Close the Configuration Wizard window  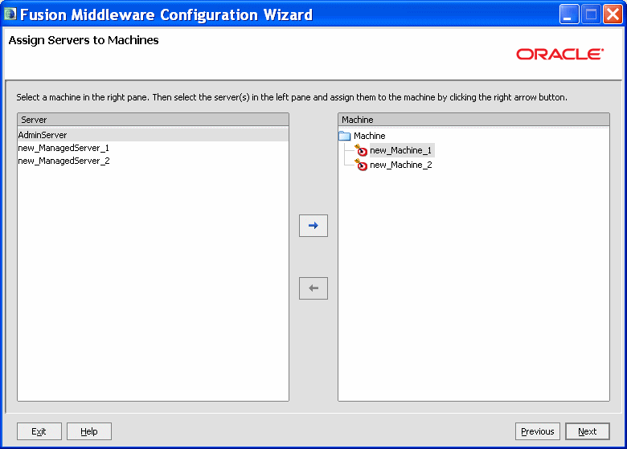tap(613, 14)
